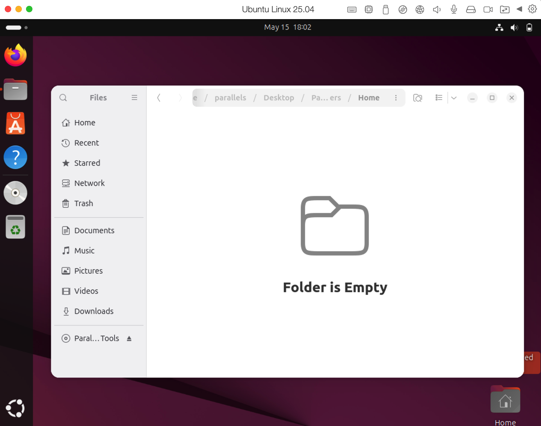The image size is (541, 426).
Task: Navigate to Desktop via the breadcrumb path
Action: pos(279,98)
